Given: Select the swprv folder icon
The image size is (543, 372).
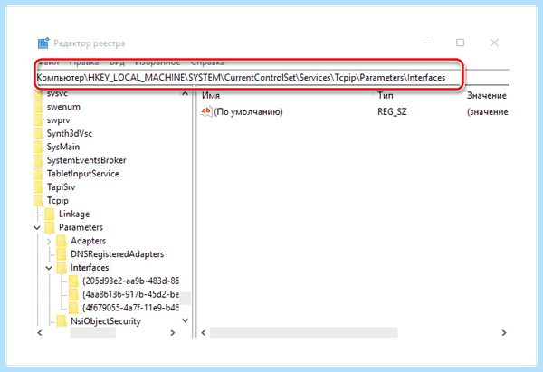Looking at the screenshot, I should pyautogui.click(x=39, y=120).
